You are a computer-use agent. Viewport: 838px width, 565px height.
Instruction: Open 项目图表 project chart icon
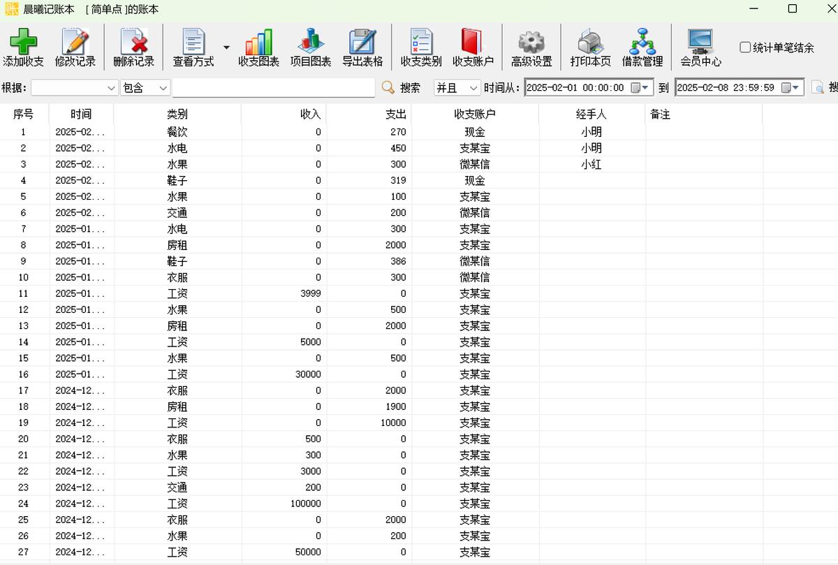(x=311, y=41)
